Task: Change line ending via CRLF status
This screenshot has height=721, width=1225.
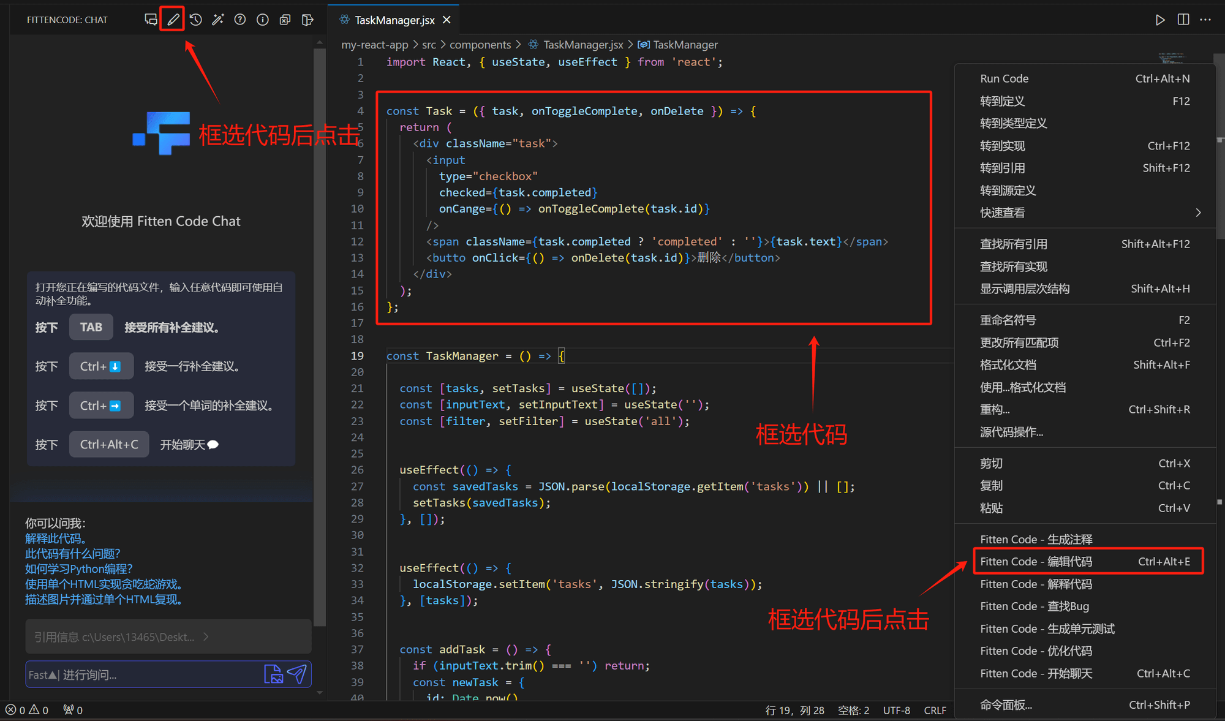Action: click(x=935, y=710)
